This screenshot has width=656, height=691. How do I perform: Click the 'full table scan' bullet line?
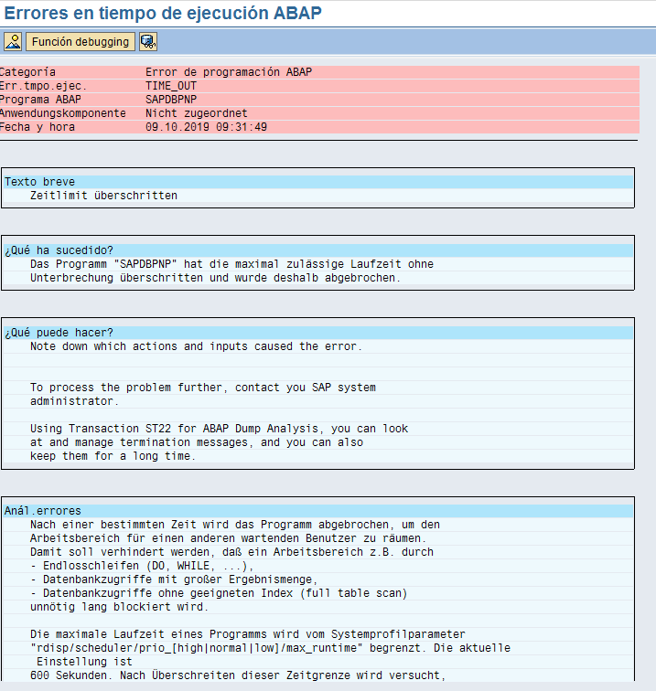click(x=219, y=592)
